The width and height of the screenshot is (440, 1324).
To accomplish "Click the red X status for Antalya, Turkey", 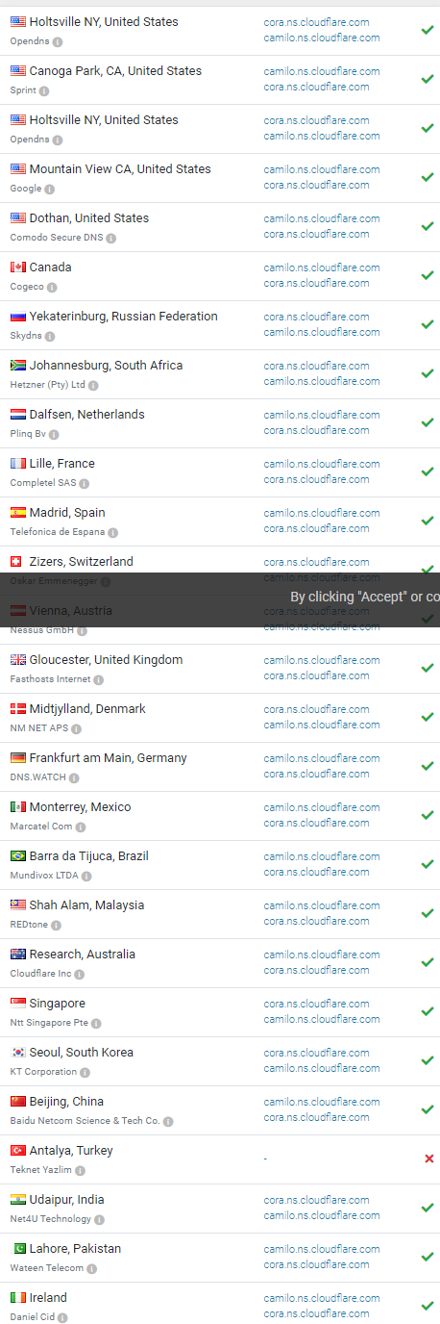I will (428, 1158).
